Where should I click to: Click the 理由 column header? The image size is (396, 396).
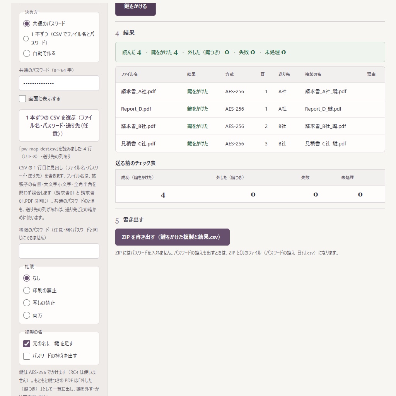(x=371, y=74)
